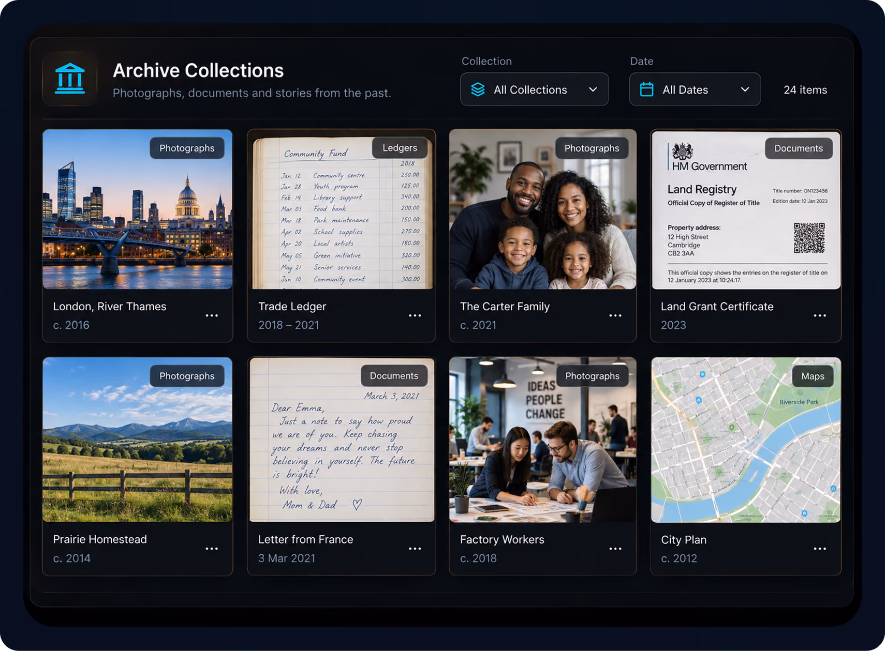Click the Documents tag on Letter from France card
Image resolution: width=885 pixels, height=651 pixels.
[x=394, y=376]
